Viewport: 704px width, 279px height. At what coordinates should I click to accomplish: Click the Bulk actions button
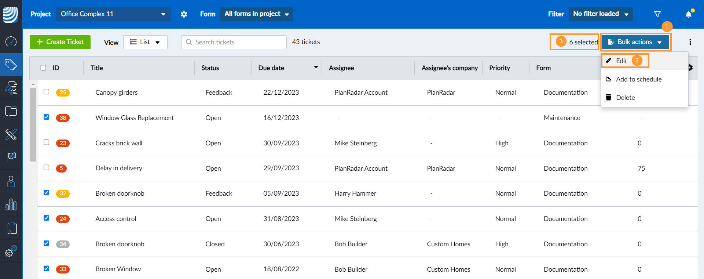tap(635, 42)
